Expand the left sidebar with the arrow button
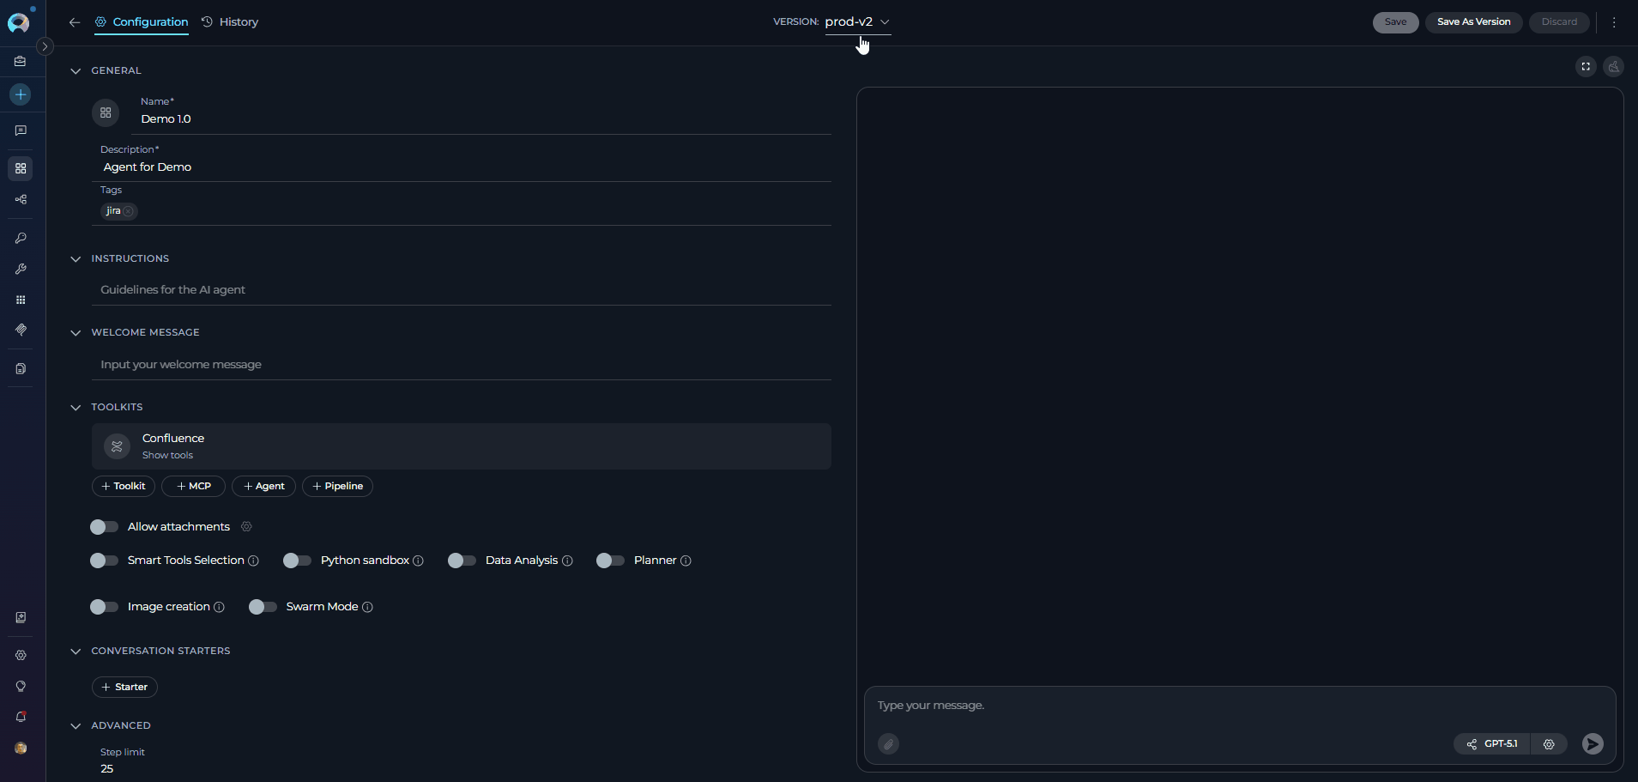 (45, 46)
